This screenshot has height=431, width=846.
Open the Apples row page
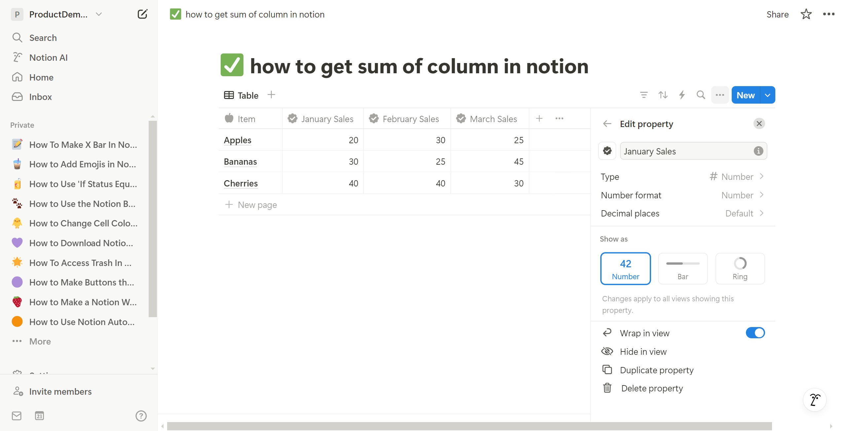(238, 140)
